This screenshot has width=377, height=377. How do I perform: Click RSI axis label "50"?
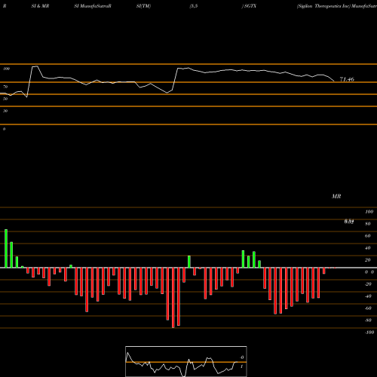coord(5,99)
